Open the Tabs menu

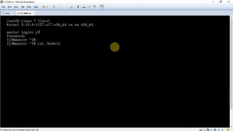click(29, 7)
